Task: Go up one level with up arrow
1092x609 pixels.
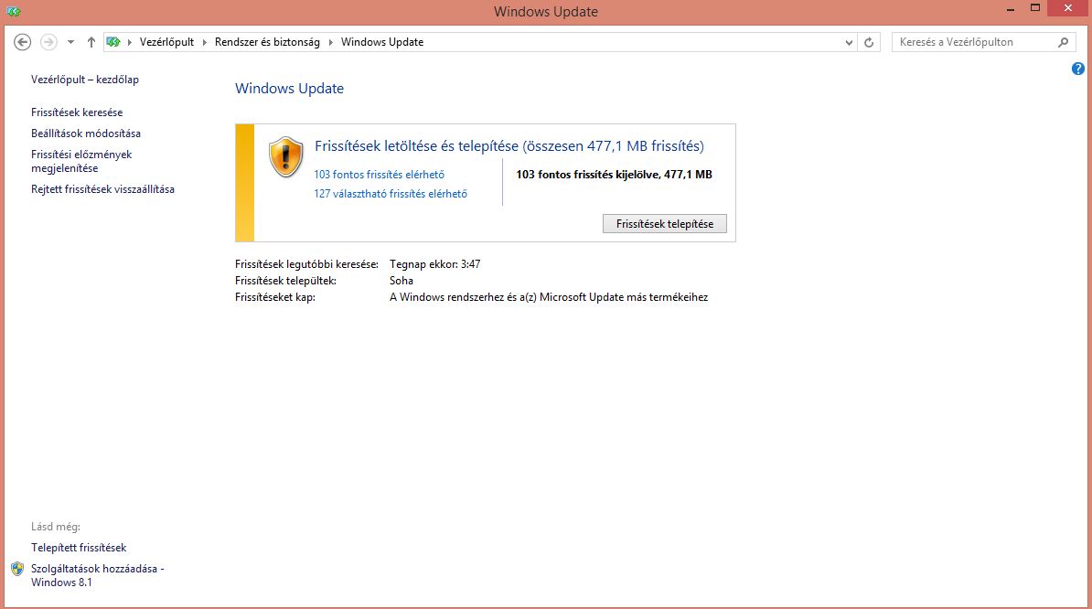Action: pyautogui.click(x=91, y=42)
